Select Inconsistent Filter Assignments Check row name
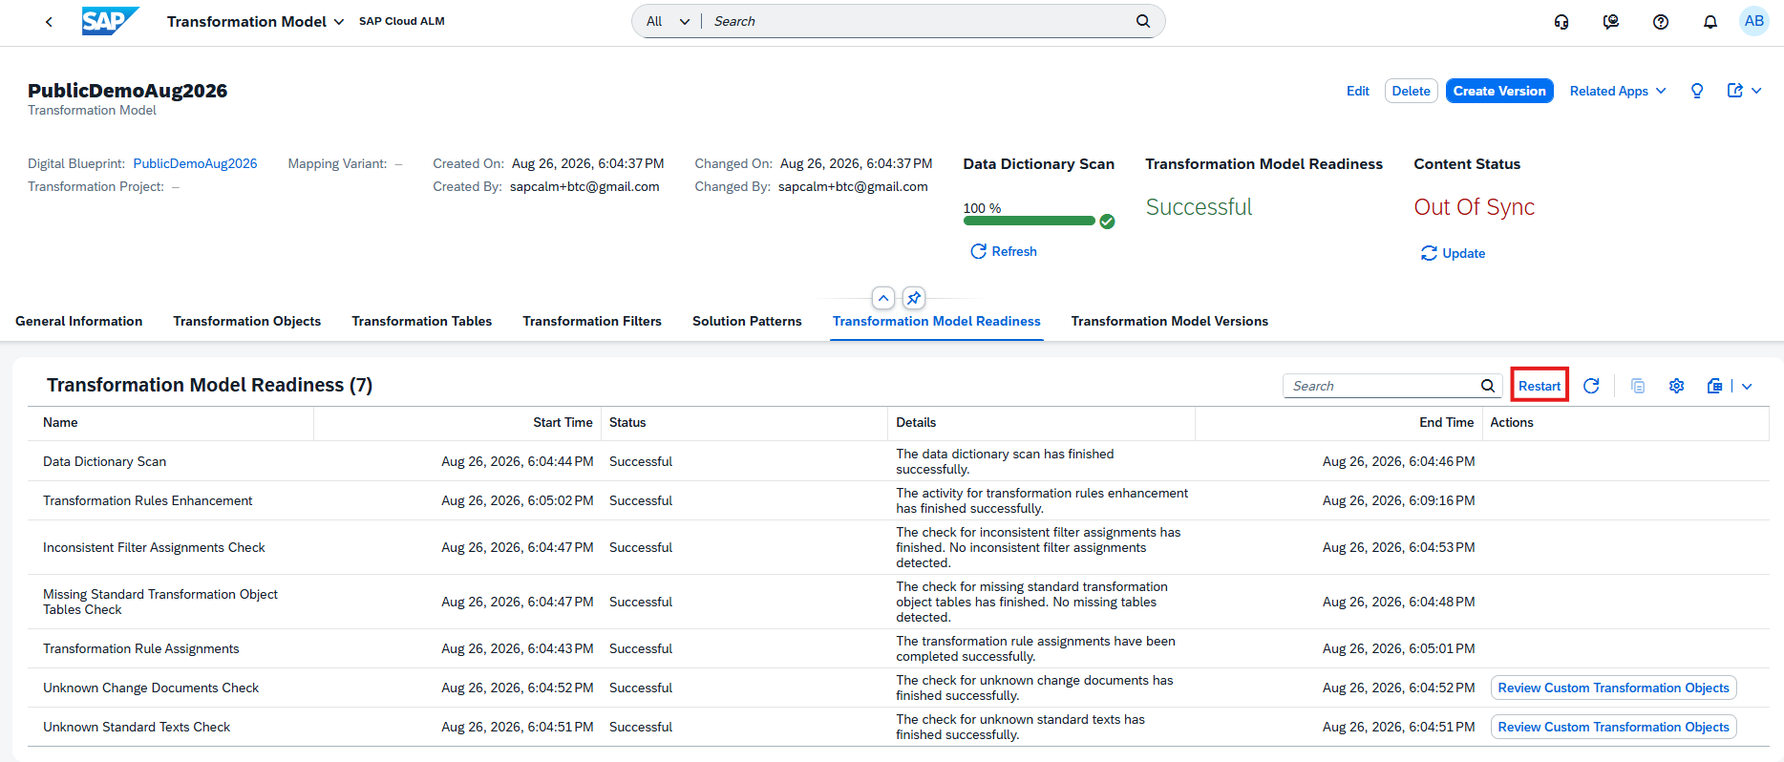The image size is (1784, 762). (x=154, y=547)
